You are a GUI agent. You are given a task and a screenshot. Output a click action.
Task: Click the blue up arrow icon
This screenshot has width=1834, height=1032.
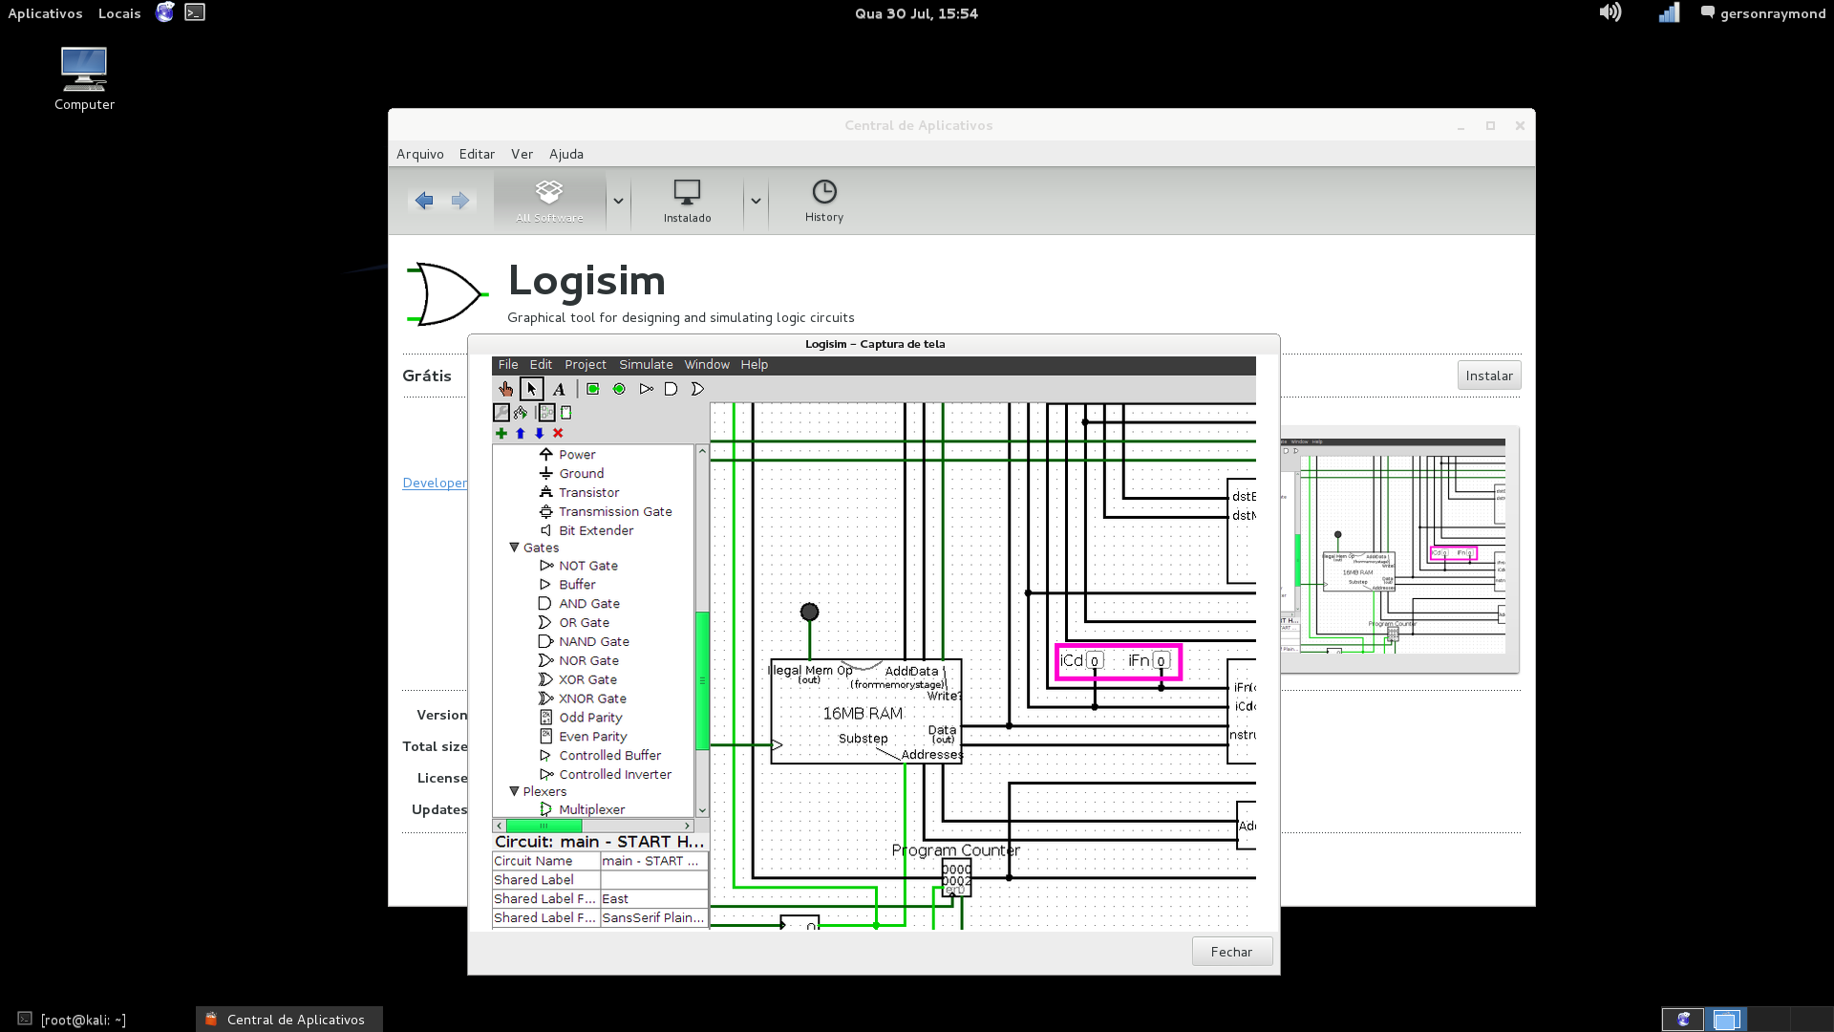[521, 433]
